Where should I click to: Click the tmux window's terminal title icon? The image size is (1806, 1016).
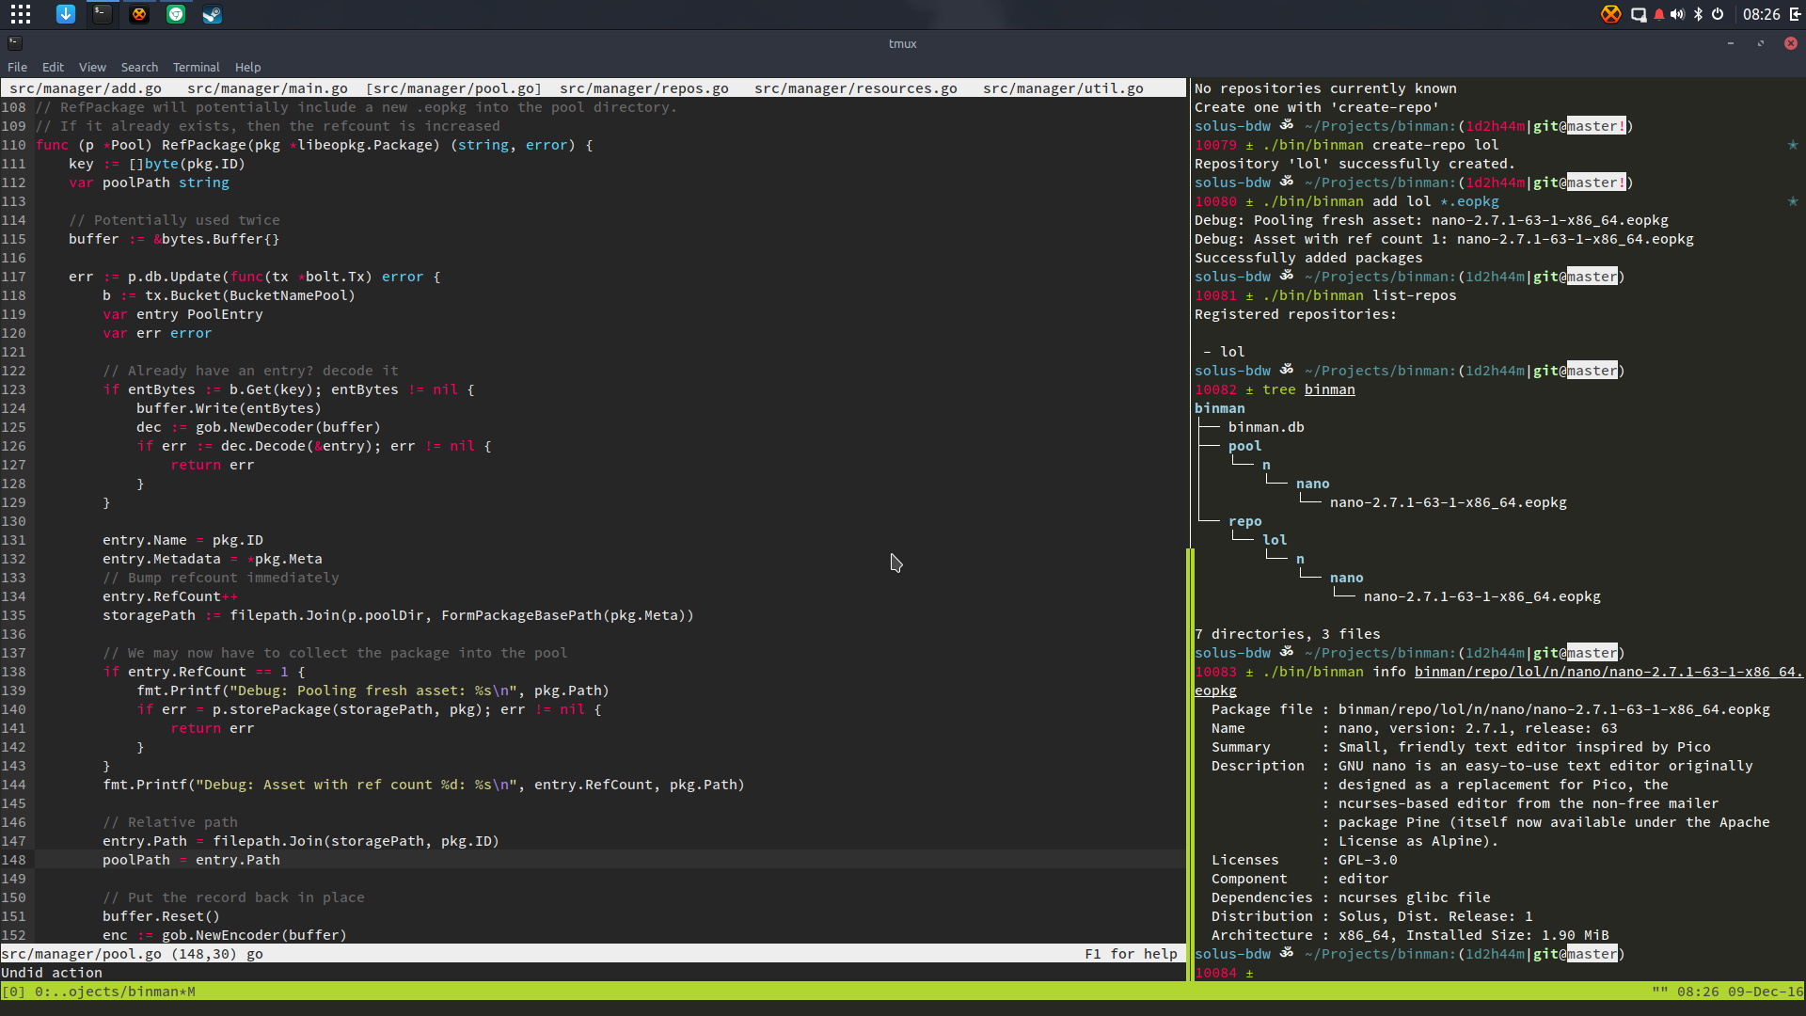tap(15, 43)
